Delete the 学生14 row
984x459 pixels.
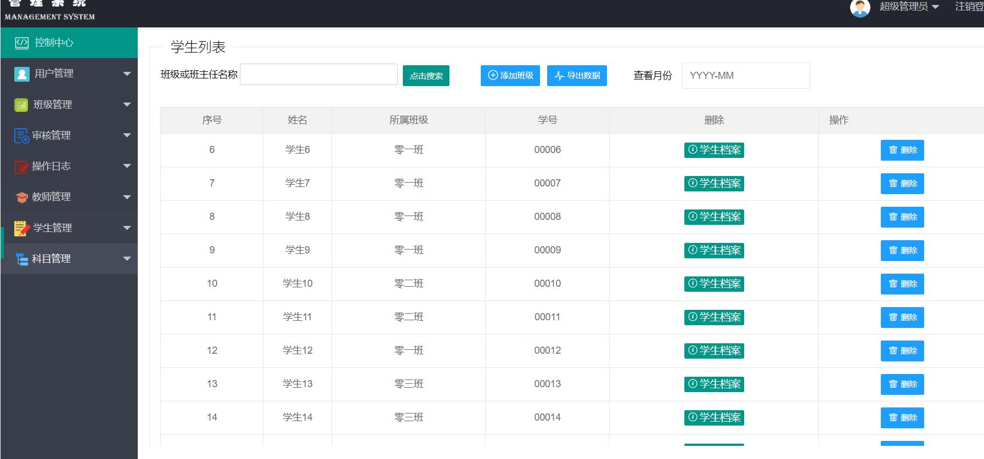pyautogui.click(x=902, y=418)
